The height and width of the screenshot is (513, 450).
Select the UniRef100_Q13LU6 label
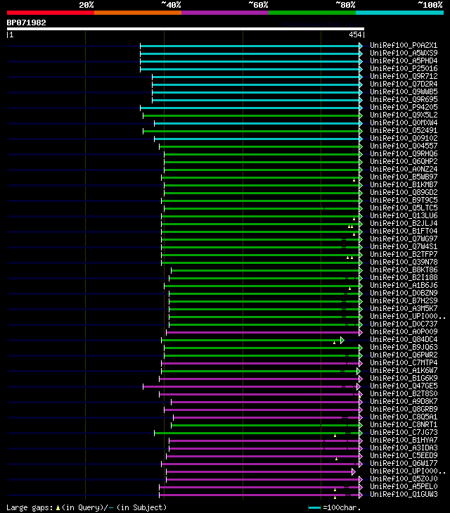click(404, 215)
